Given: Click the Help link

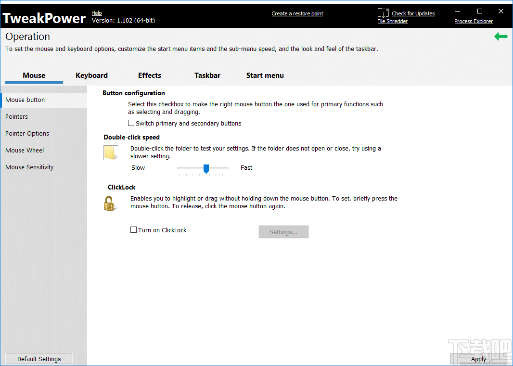Looking at the screenshot, I should pos(97,13).
